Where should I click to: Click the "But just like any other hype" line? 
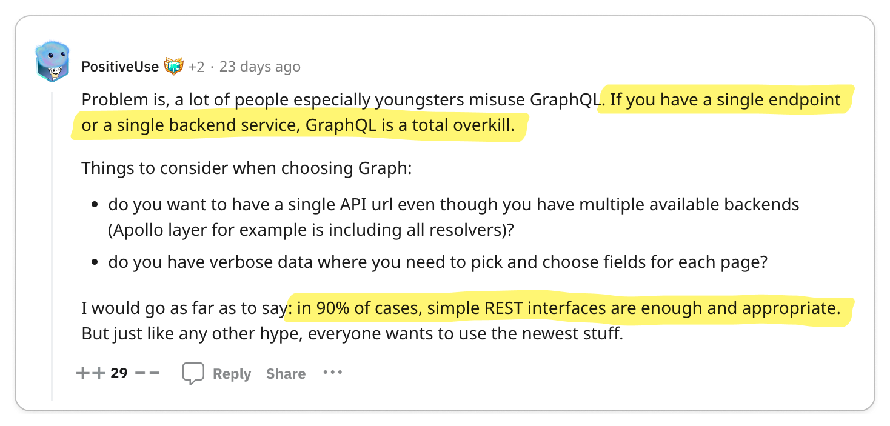click(352, 334)
